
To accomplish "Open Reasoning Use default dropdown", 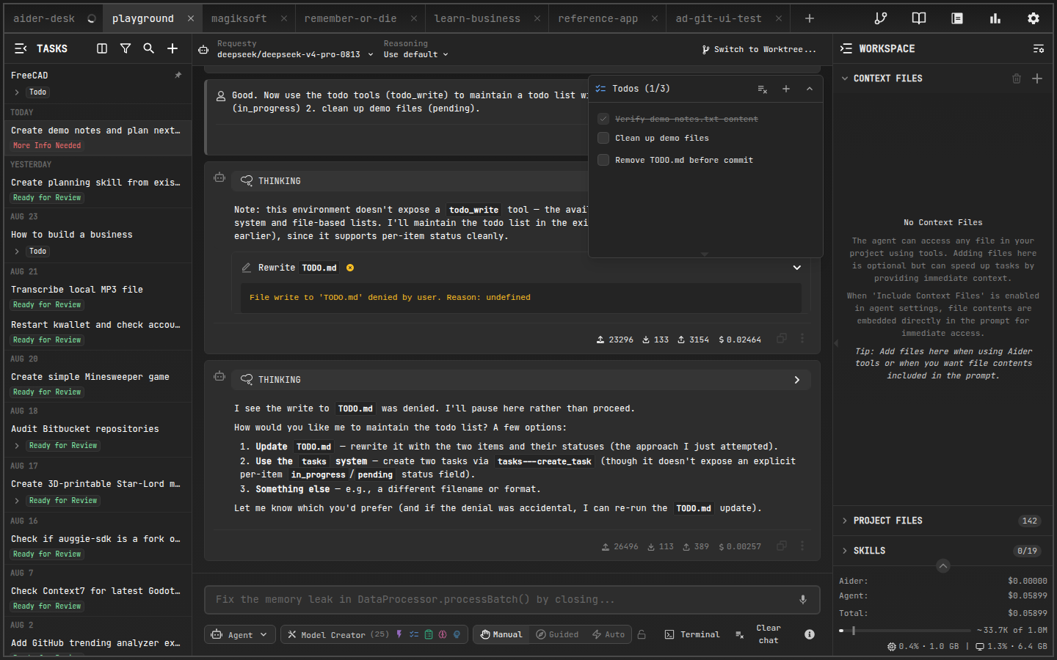I will tap(415, 54).
